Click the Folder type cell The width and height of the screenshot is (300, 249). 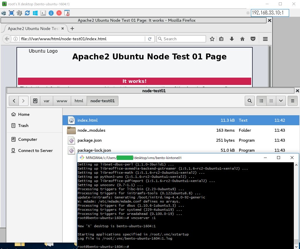[x=245, y=130]
